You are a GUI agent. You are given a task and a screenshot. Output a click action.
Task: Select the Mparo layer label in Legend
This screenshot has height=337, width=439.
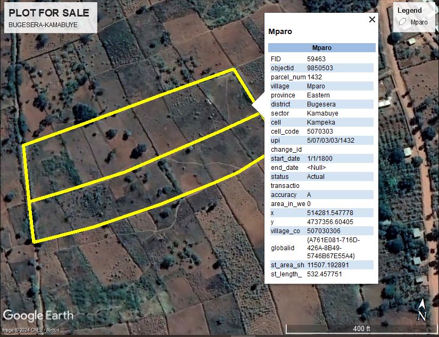pos(419,22)
